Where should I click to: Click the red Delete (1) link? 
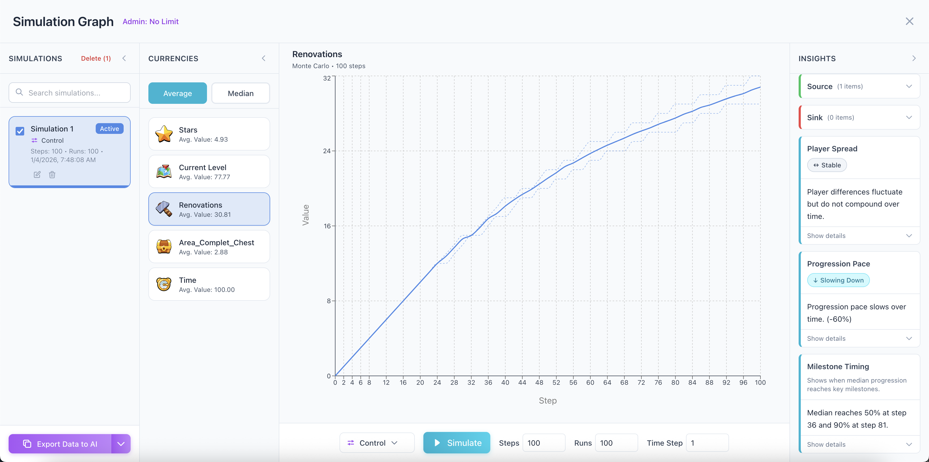pos(96,58)
